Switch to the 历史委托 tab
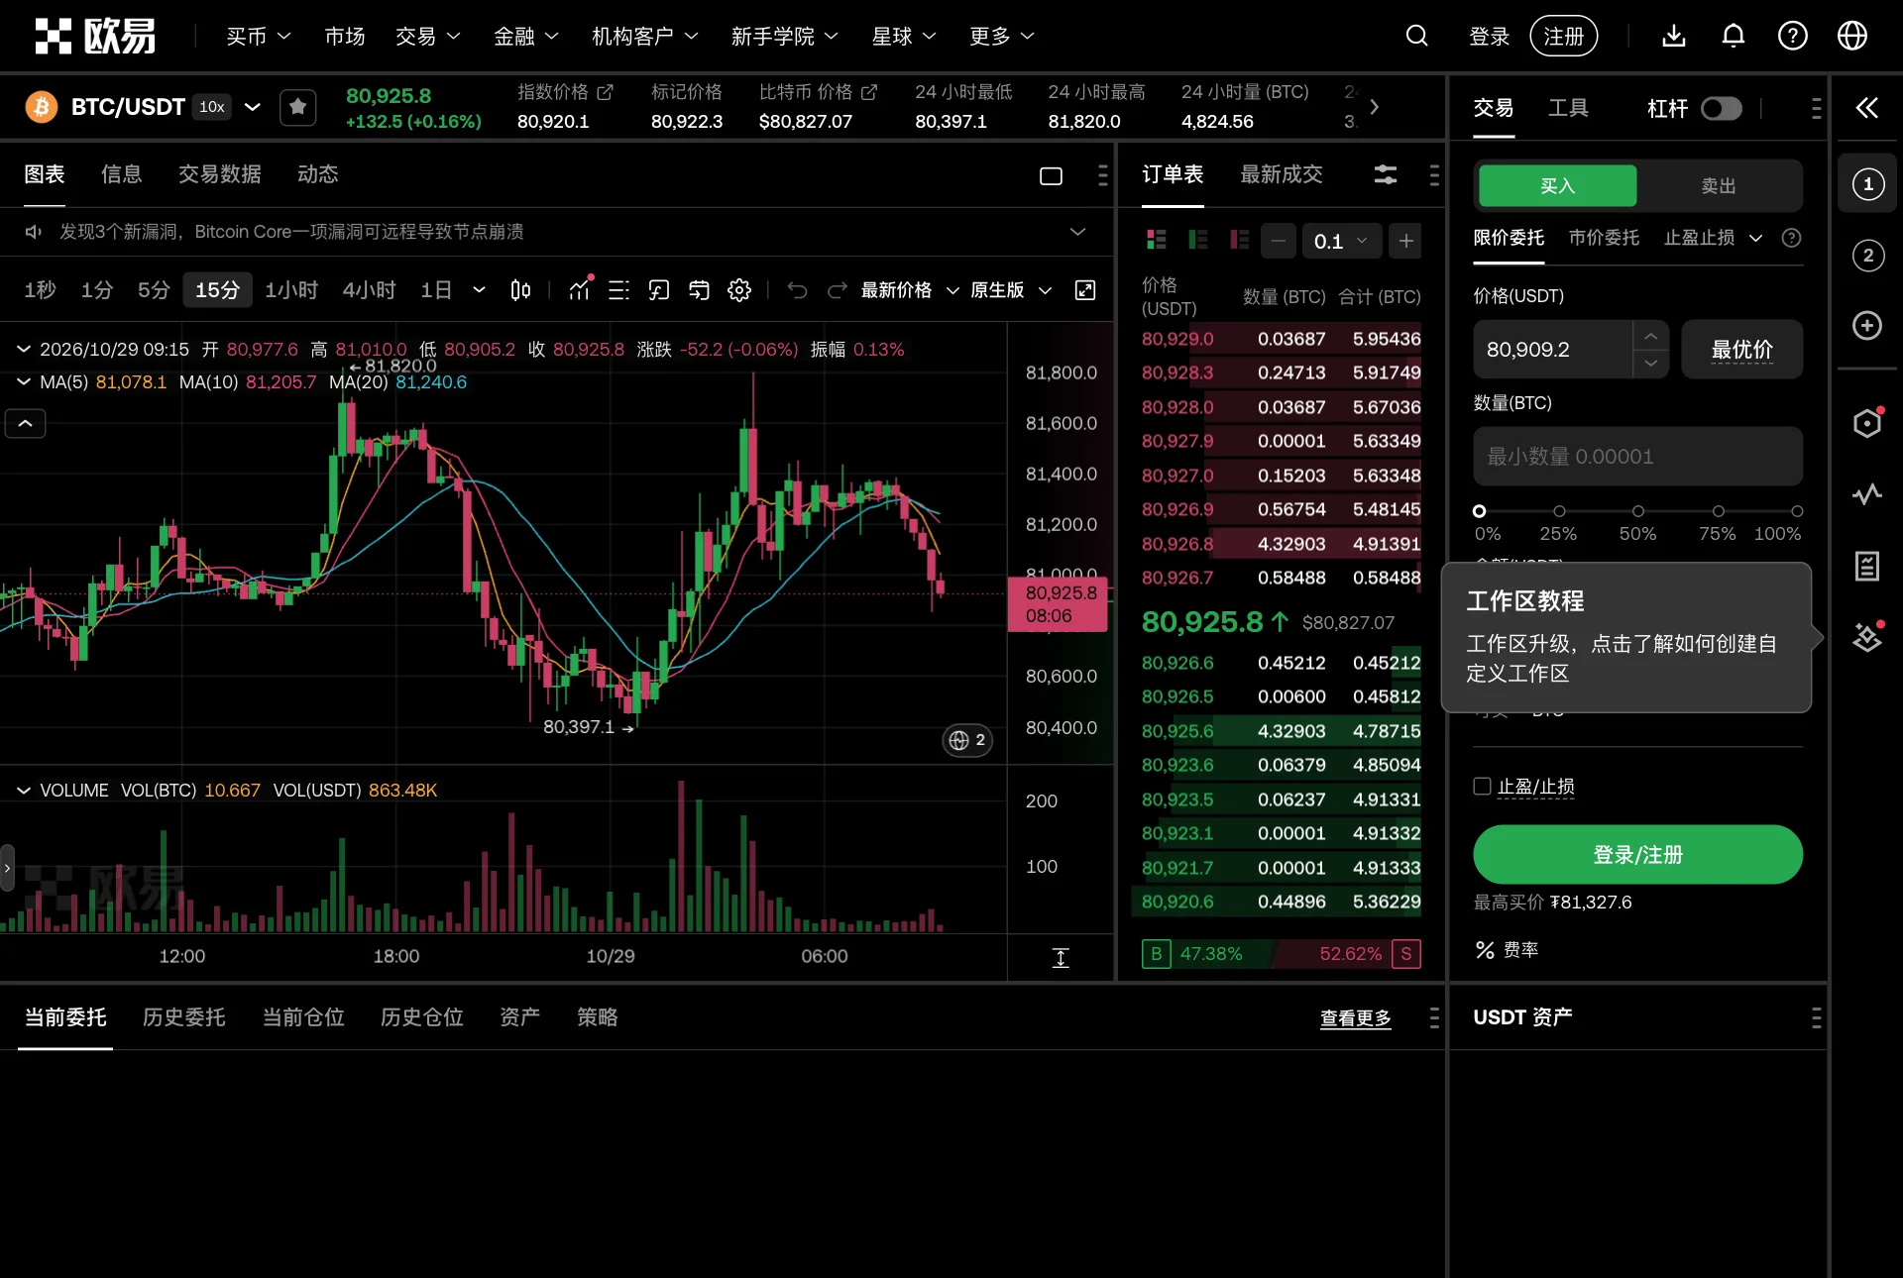The height and width of the screenshot is (1278, 1903). (184, 1017)
